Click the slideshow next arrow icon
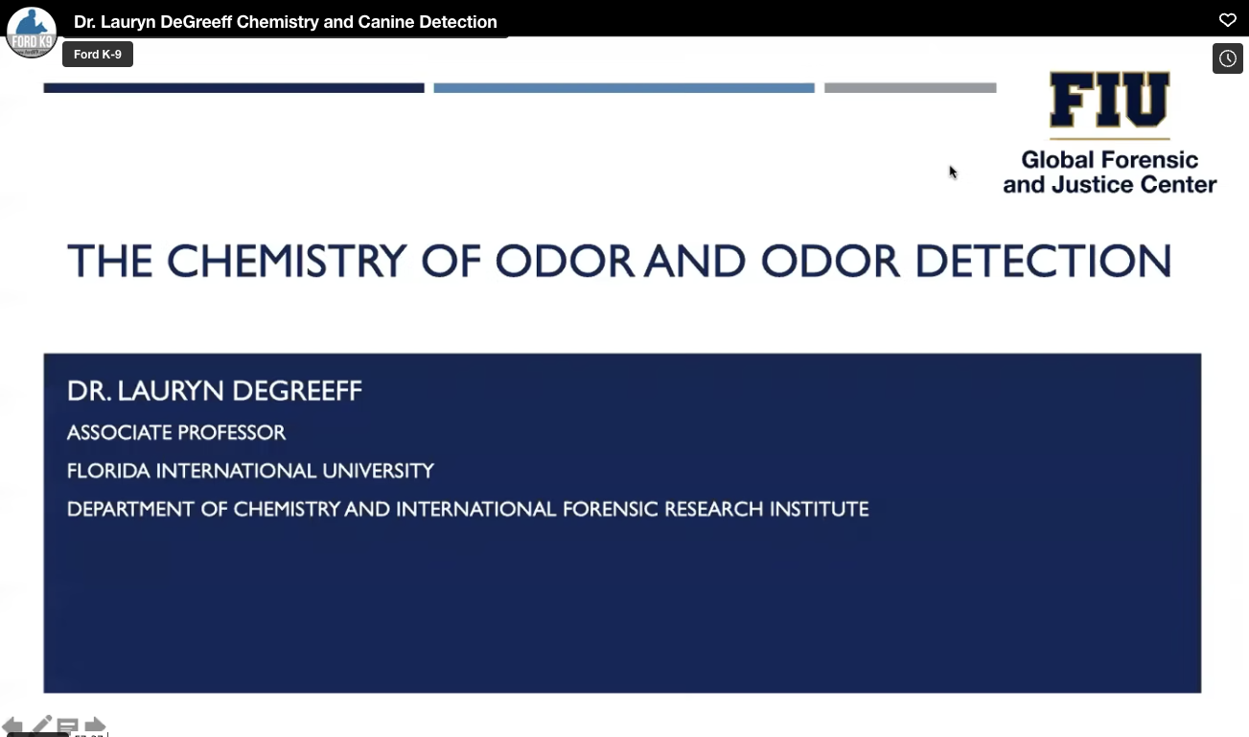 [x=95, y=725]
